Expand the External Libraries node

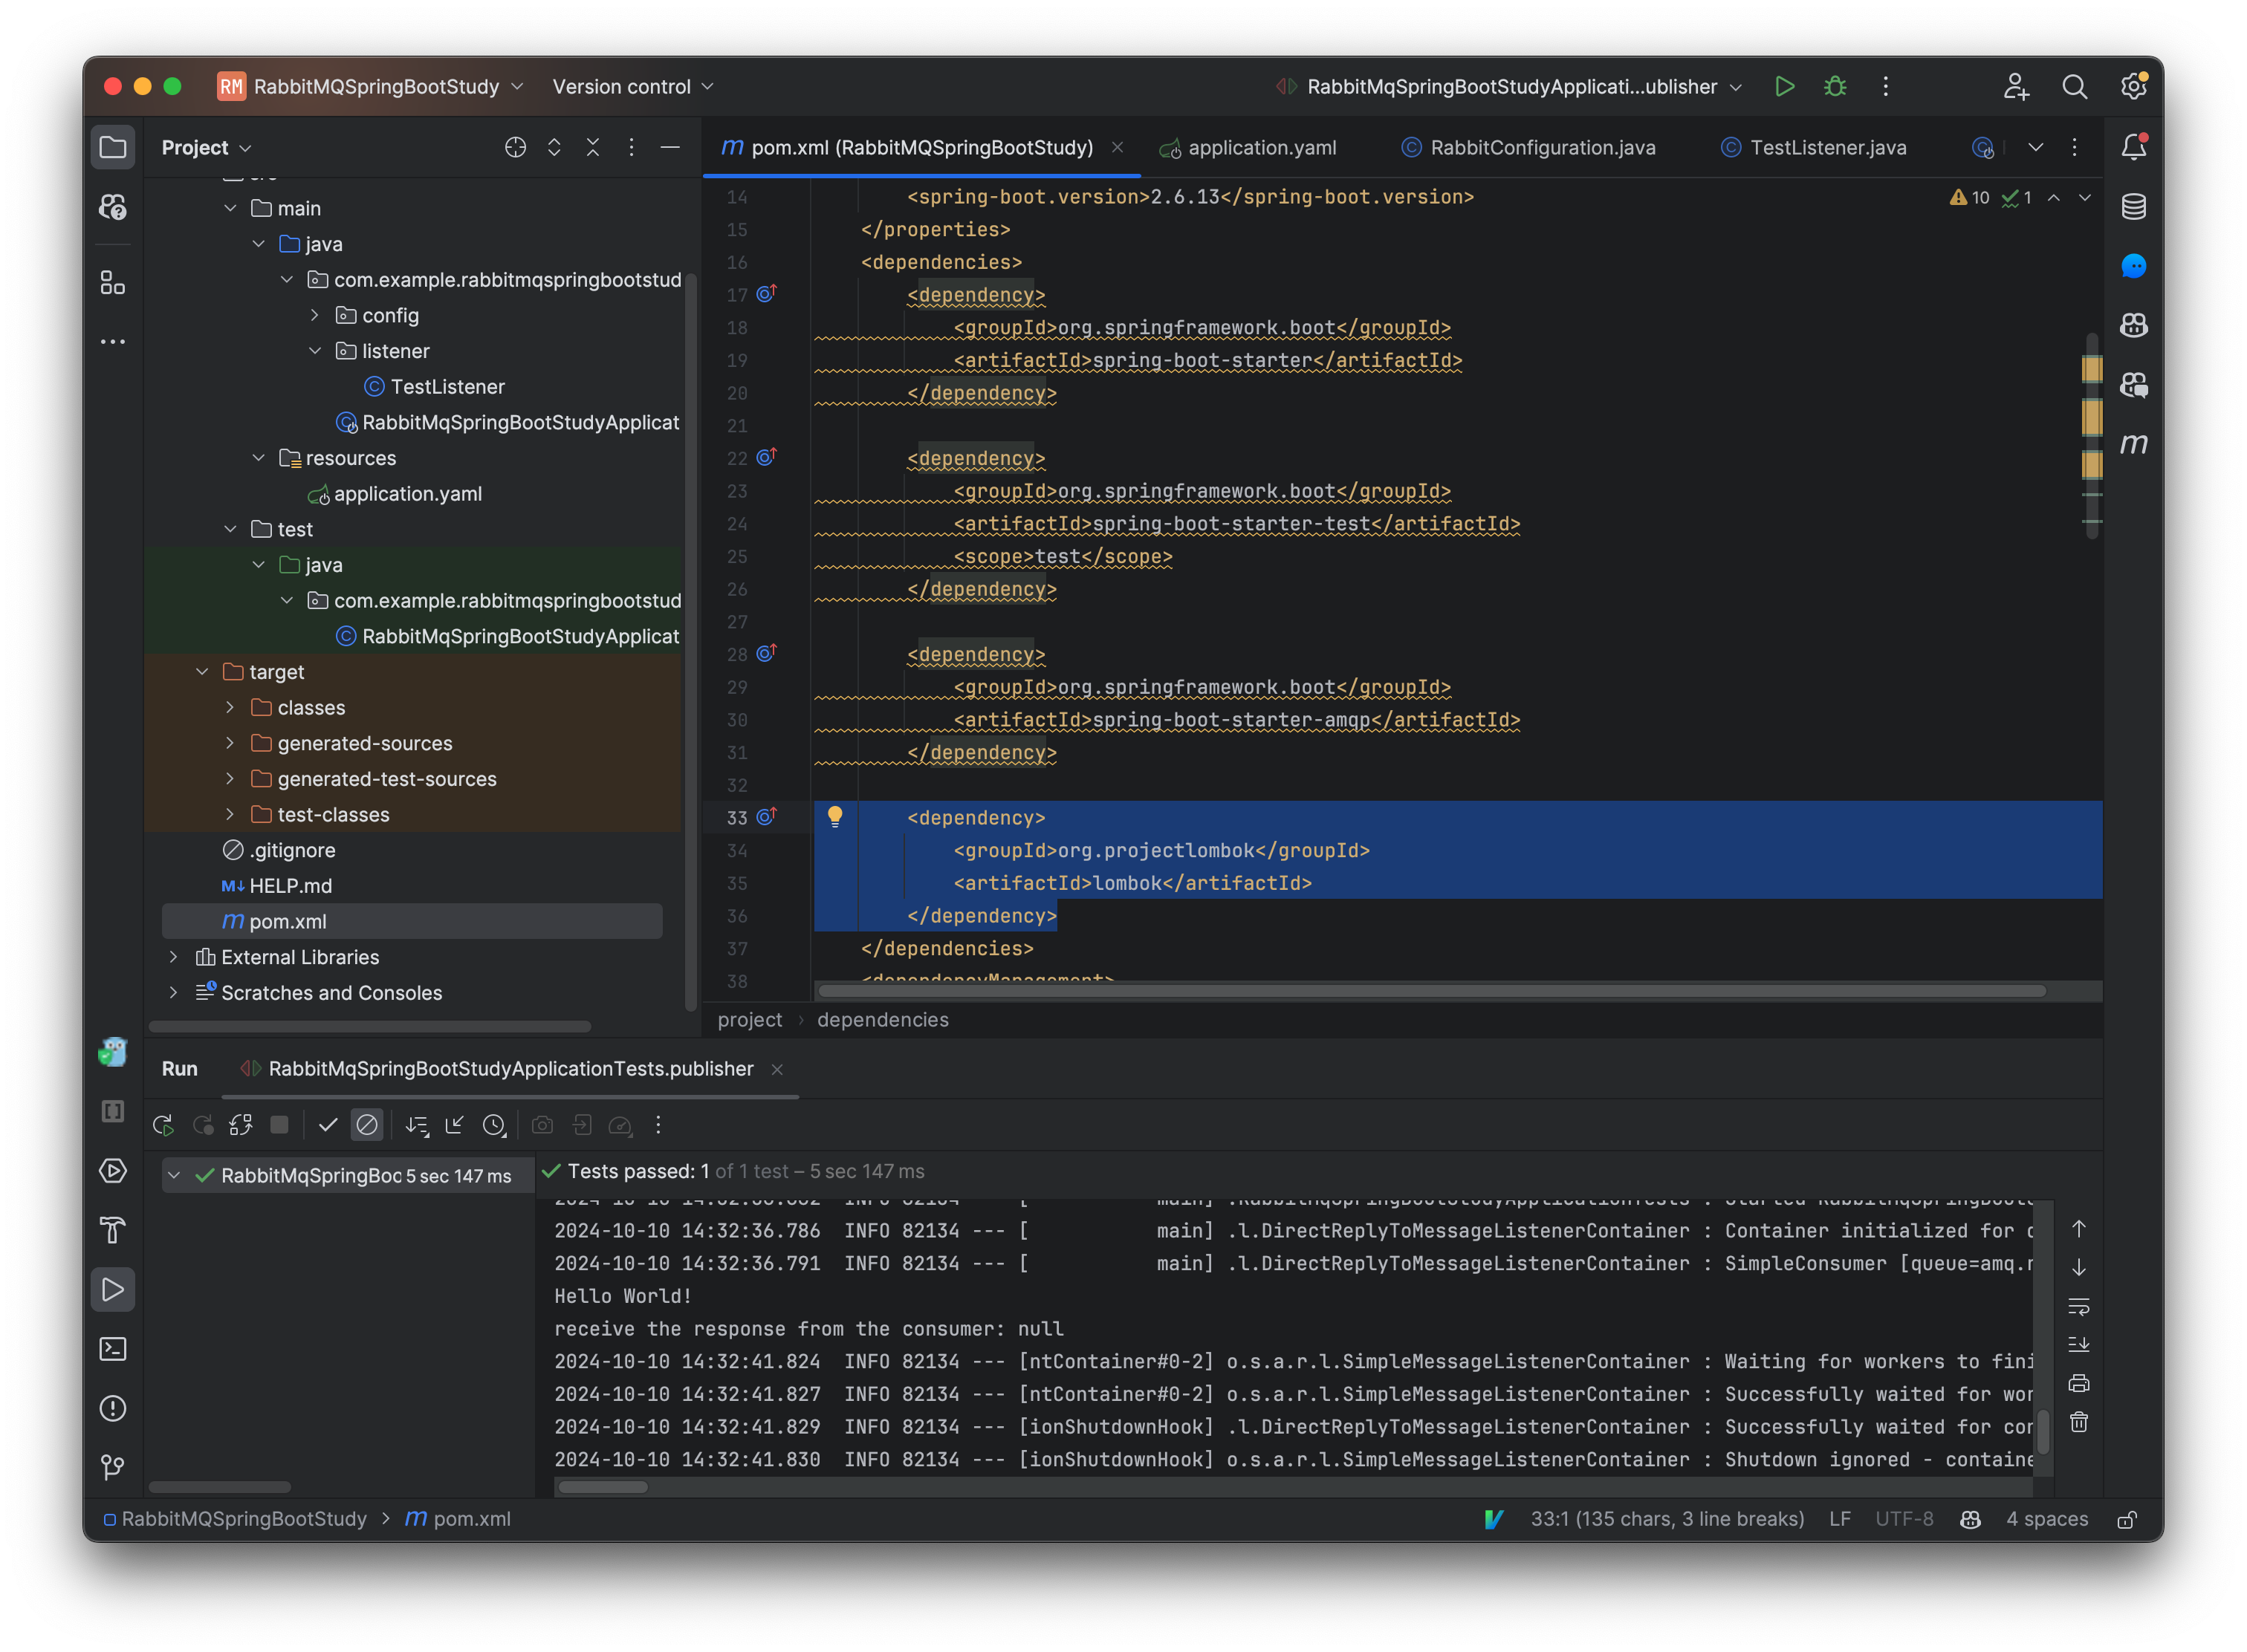(173, 957)
